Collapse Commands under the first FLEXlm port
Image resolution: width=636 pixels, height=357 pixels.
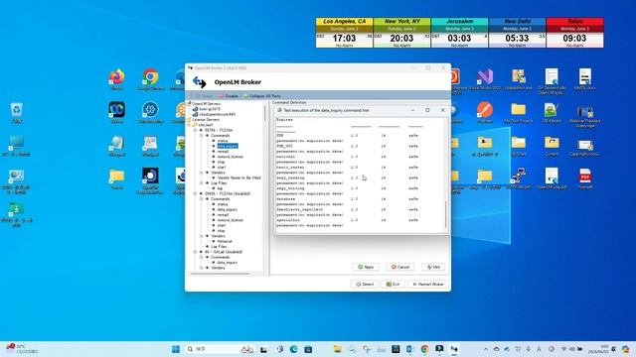[x=201, y=136]
